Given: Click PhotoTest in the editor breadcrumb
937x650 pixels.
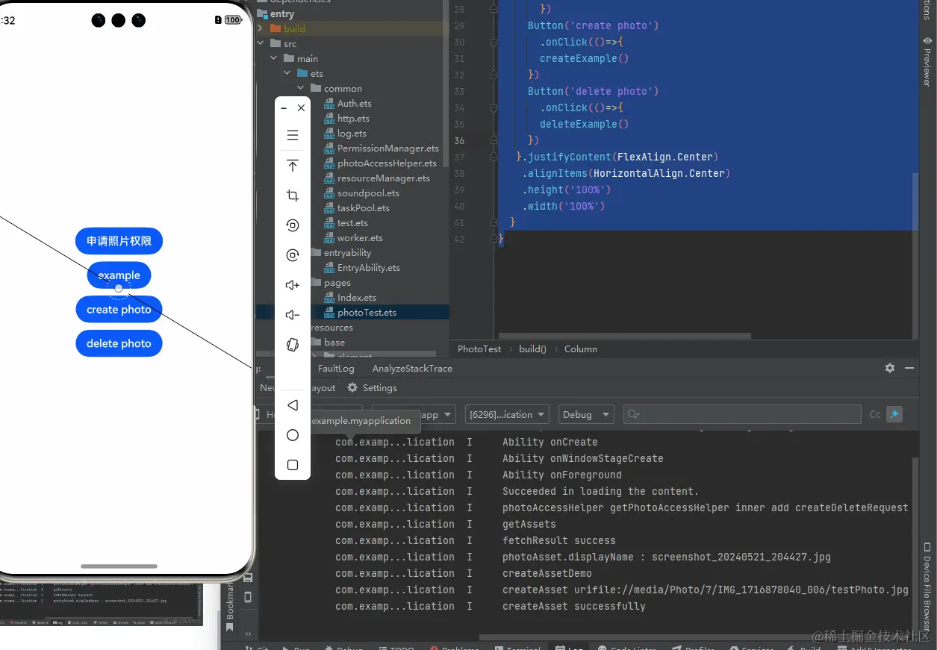Looking at the screenshot, I should (x=479, y=349).
